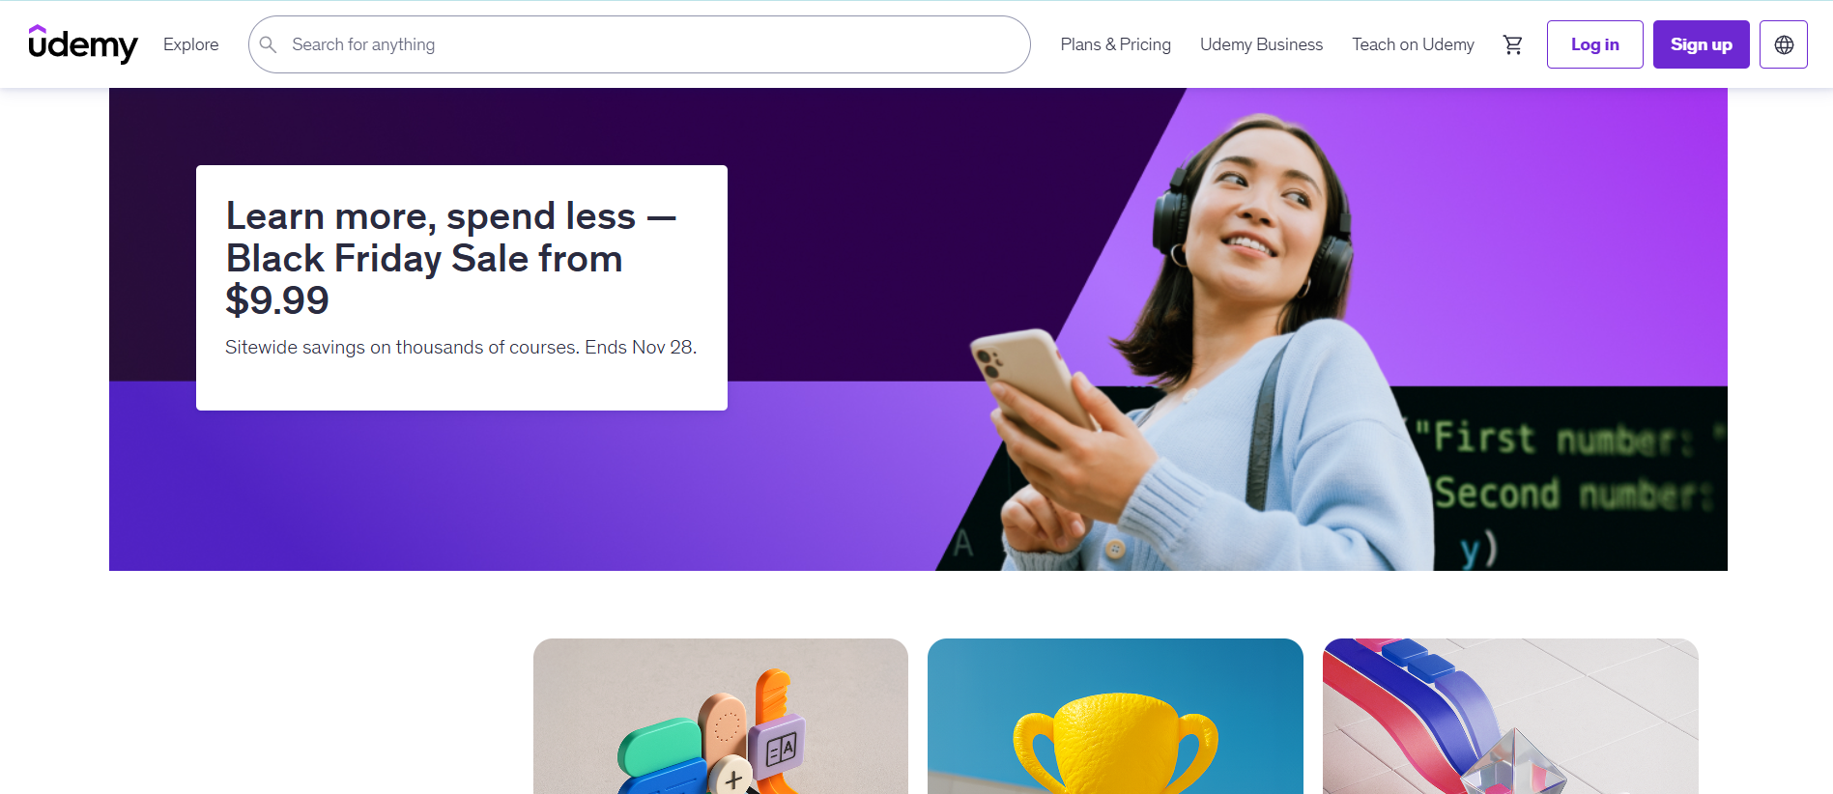Screen dimensions: 1833x794
Task: Click the Udemy logo
Action: tap(83, 44)
